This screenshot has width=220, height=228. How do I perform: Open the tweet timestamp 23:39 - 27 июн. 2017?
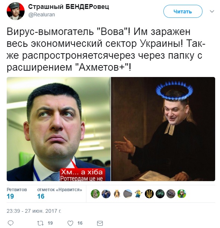click(x=34, y=211)
